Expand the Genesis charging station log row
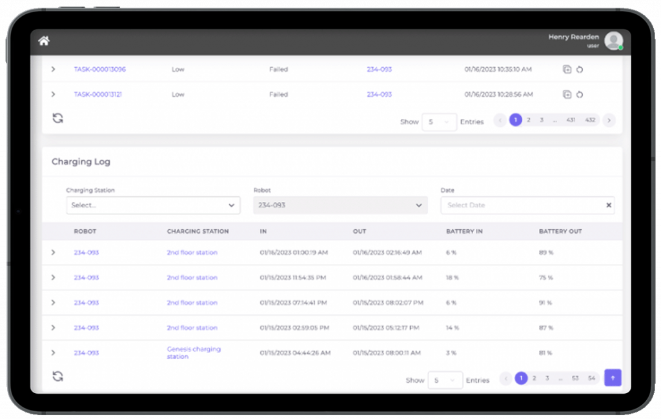This screenshot has height=419, width=661. 53,353
